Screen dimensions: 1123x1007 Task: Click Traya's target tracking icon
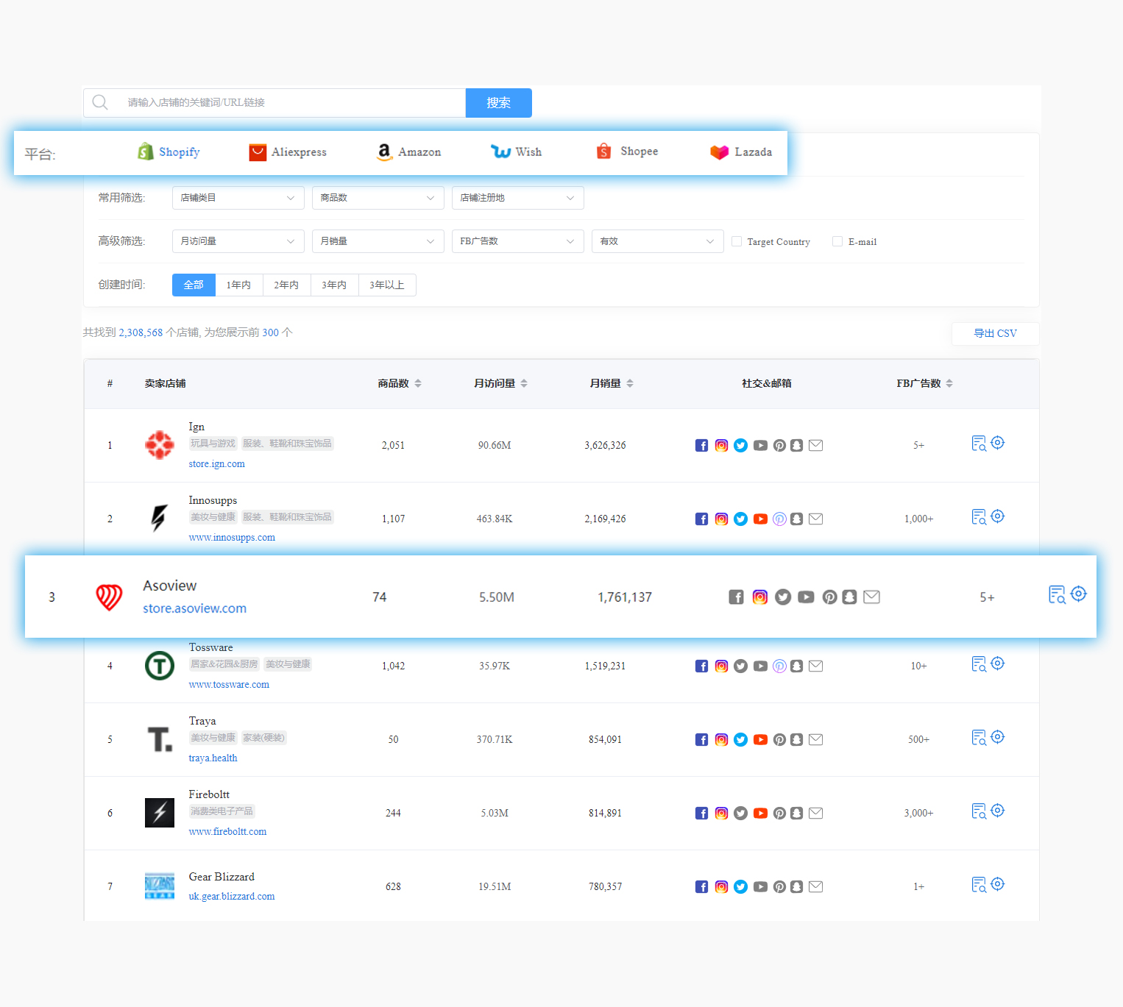[998, 737]
